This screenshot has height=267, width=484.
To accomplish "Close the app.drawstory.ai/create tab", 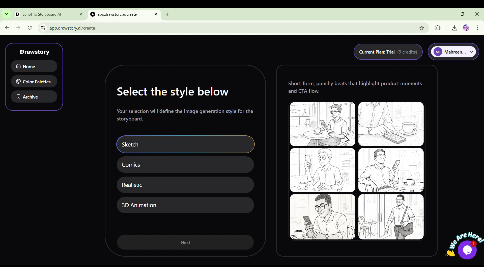I will click(156, 14).
